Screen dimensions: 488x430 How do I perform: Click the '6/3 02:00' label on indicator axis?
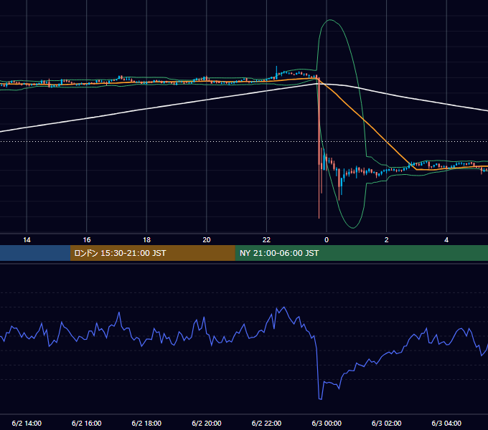[x=387, y=423]
